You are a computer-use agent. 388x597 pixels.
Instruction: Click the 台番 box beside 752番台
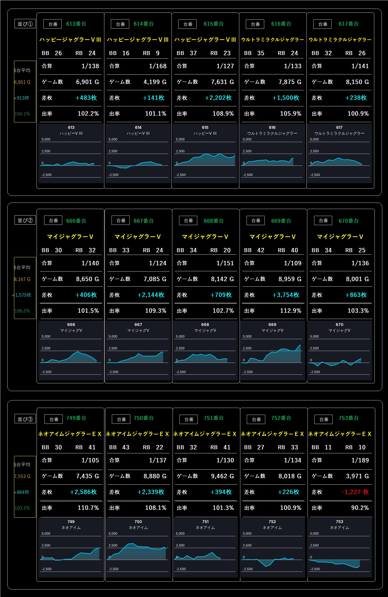point(256,419)
